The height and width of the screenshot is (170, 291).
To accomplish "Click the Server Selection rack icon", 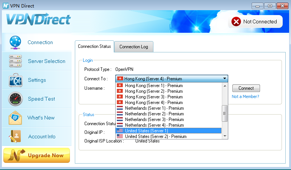I will point(15,61).
